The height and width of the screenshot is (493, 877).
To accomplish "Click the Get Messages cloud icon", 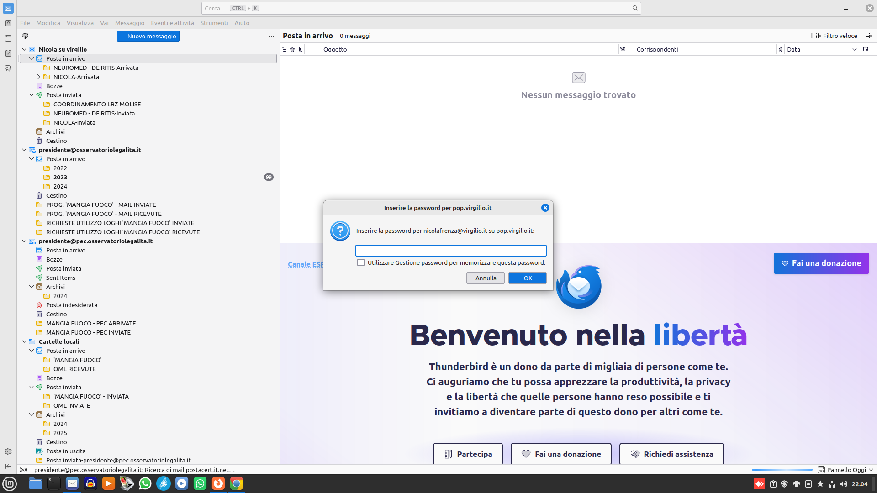I will point(25,36).
